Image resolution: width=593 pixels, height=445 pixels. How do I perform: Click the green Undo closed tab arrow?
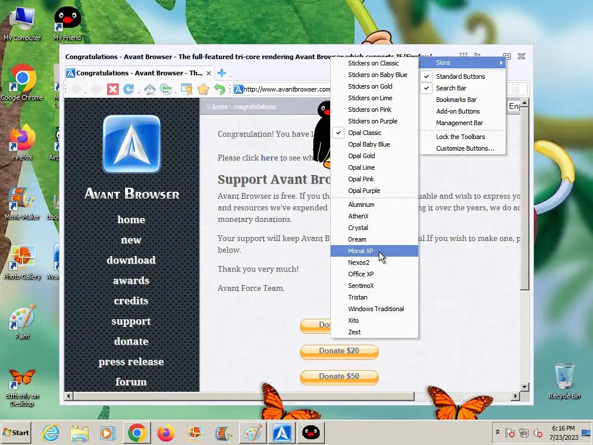tap(219, 89)
